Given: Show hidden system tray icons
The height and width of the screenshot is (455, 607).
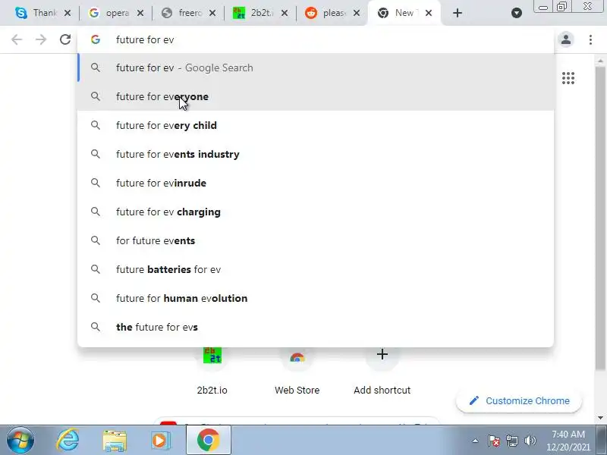Looking at the screenshot, I should click(476, 441).
